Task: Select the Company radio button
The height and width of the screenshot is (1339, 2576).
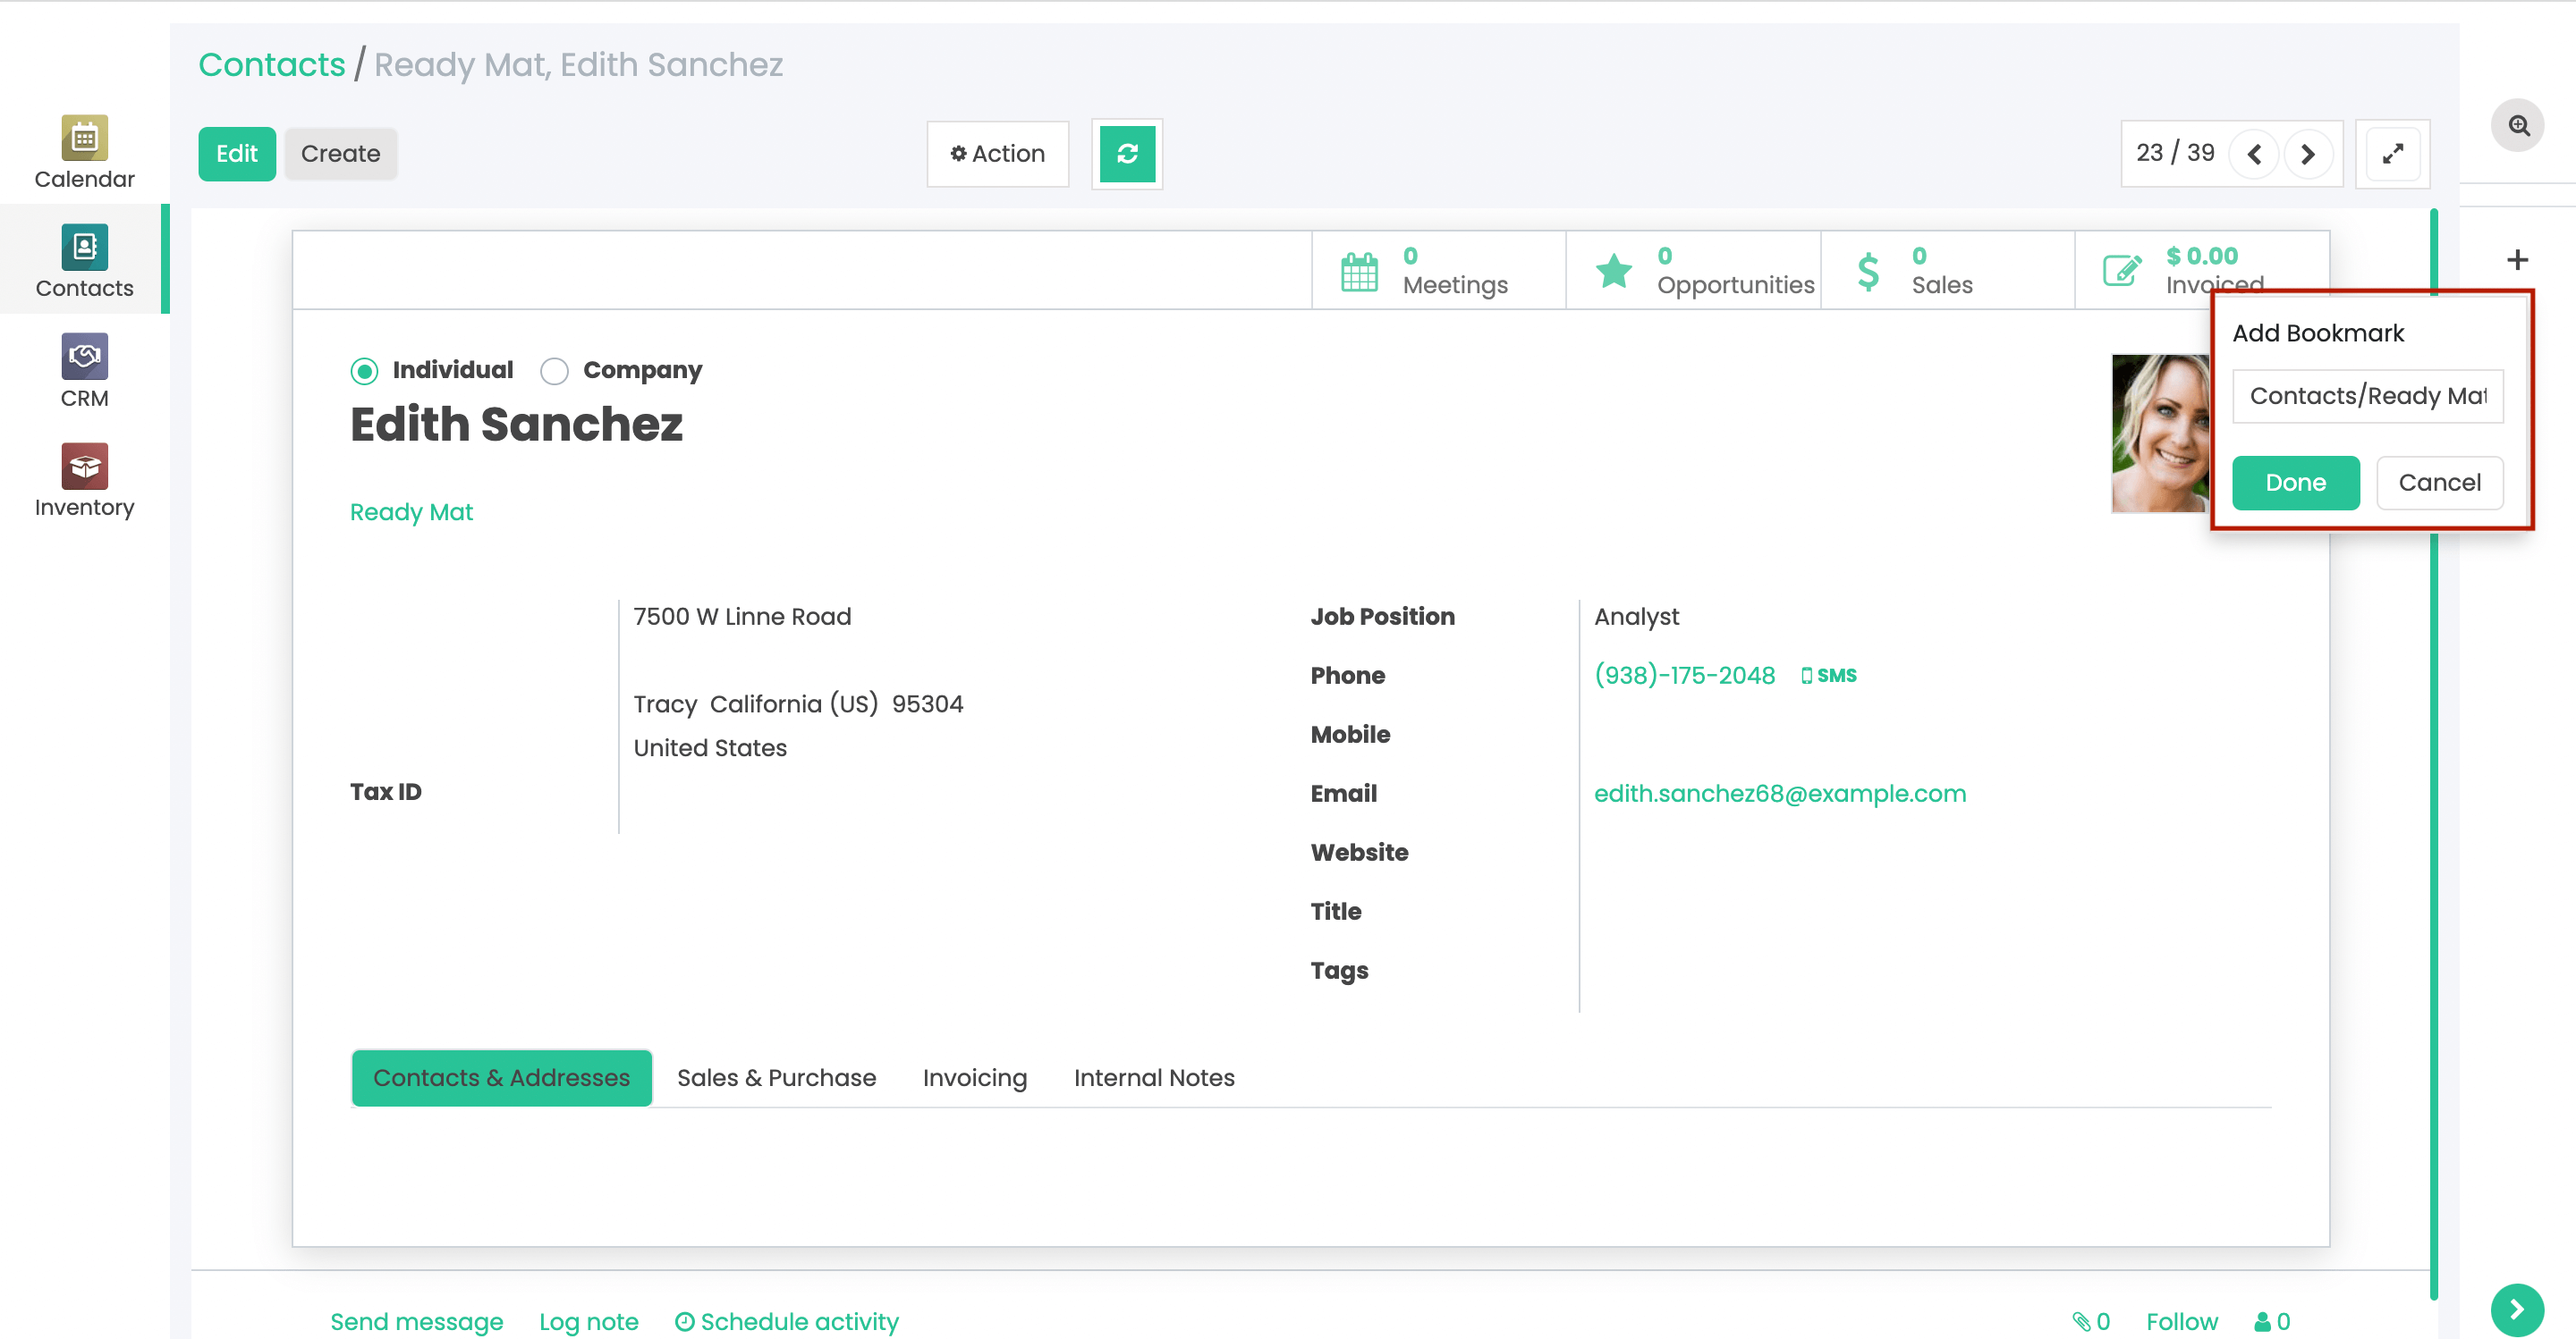Action: [554, 372]
